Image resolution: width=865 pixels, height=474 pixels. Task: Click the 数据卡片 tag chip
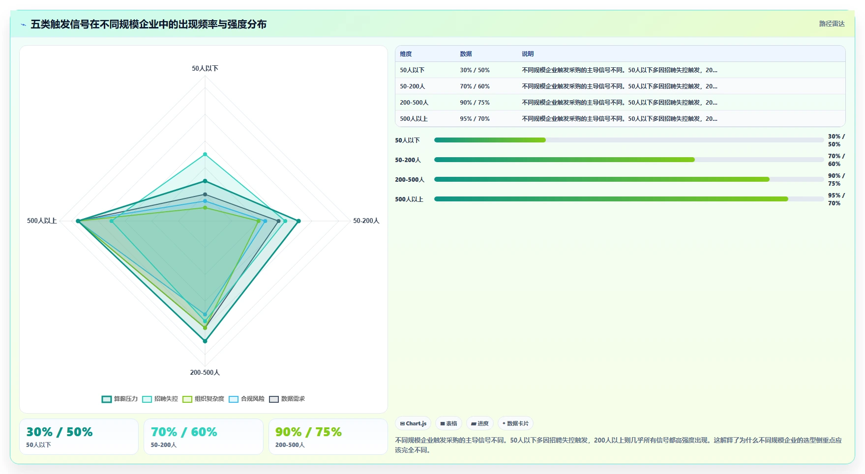pos(515,423)
